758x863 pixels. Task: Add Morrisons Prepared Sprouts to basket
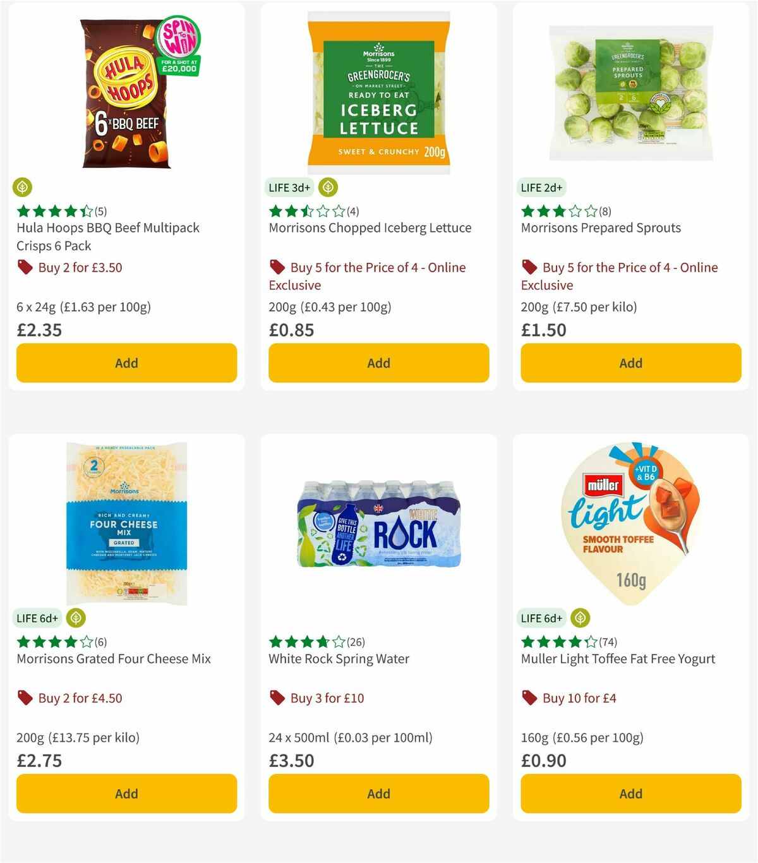pyautogui.click(x=630, y=363)
